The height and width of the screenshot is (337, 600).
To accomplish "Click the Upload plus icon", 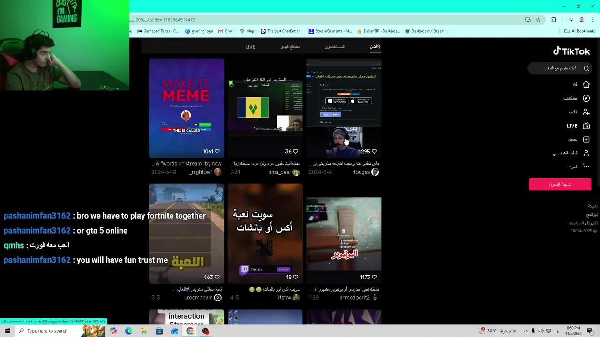I will (586, 139).
